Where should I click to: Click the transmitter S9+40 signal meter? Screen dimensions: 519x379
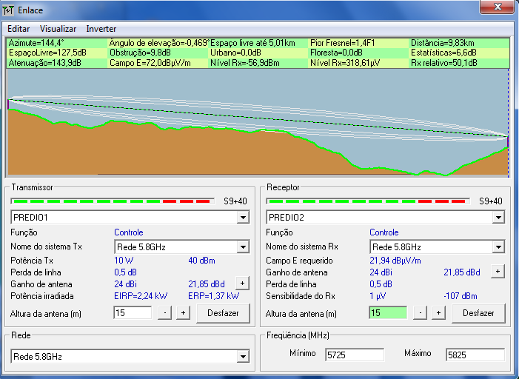113,201
